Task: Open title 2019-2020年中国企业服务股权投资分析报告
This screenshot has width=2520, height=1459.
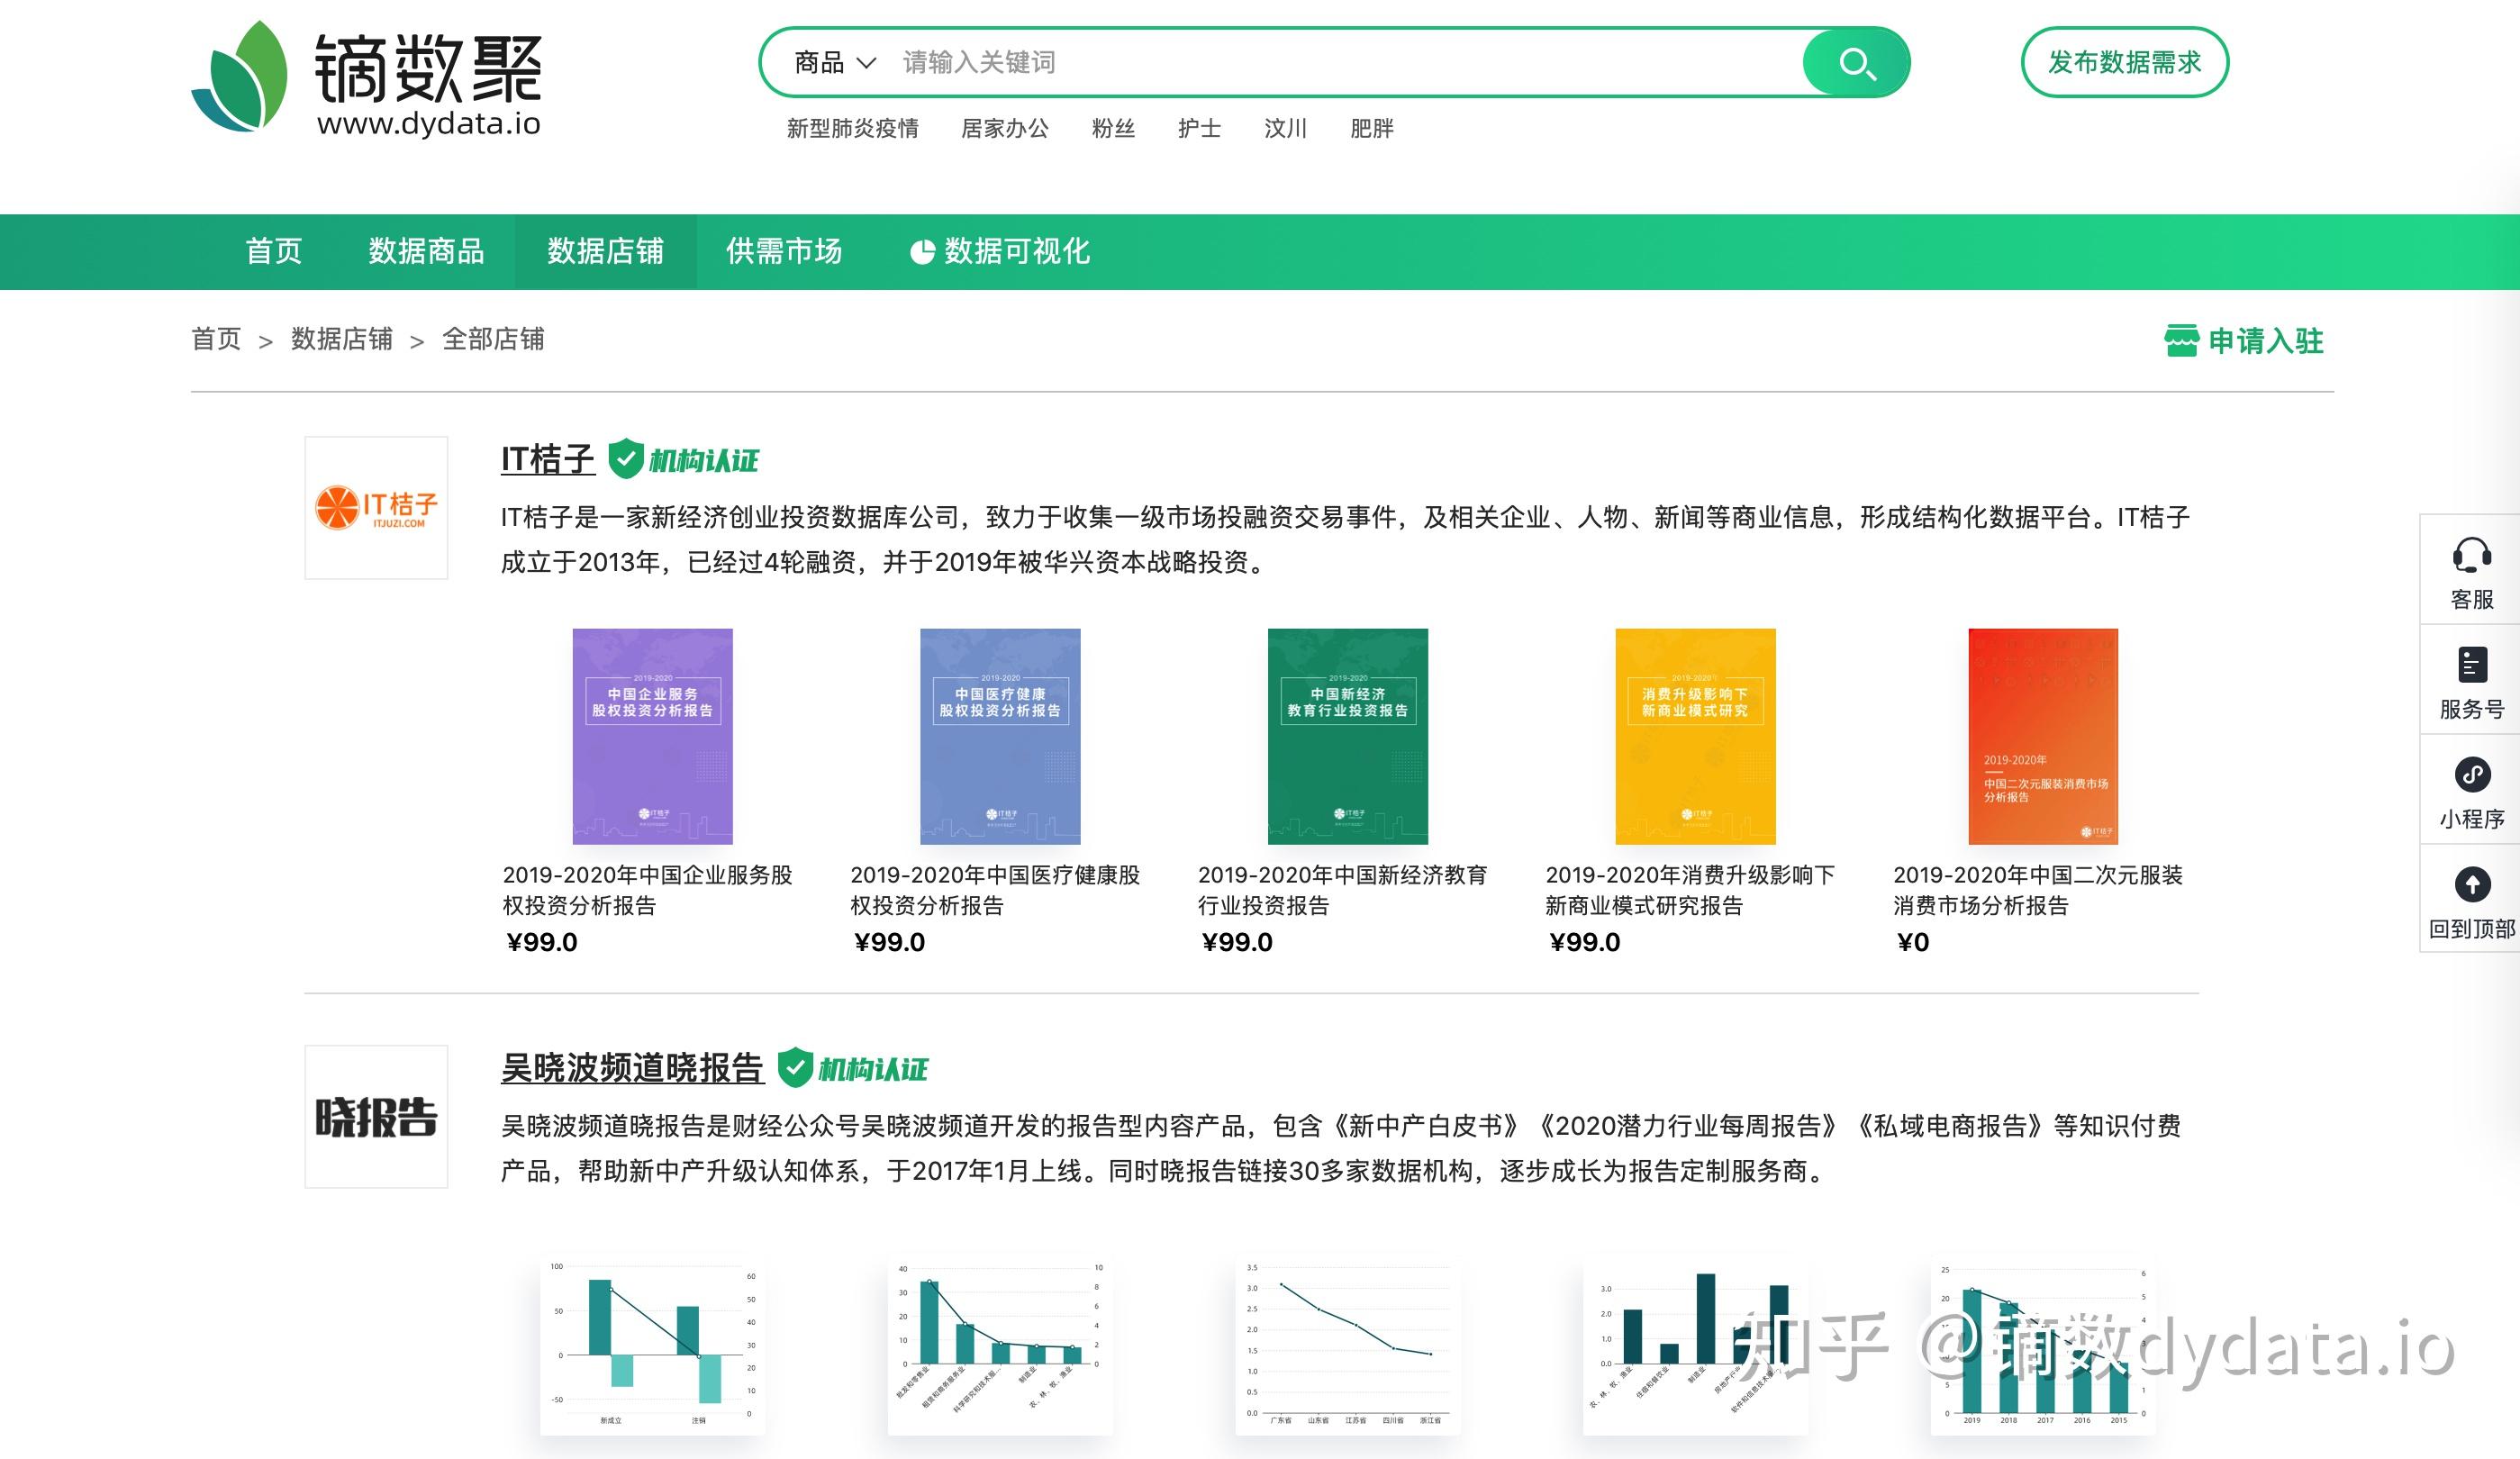Action: (648, 890)
